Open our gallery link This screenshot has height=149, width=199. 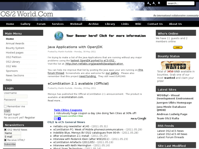tap(112, 73)
